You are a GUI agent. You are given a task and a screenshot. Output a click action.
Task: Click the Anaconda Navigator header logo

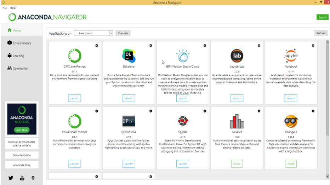pyautogui.click(x=47, y=17)
